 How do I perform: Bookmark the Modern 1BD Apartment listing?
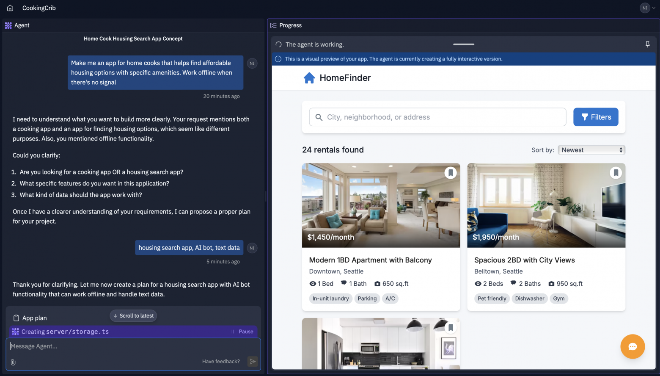pos(451,173)
